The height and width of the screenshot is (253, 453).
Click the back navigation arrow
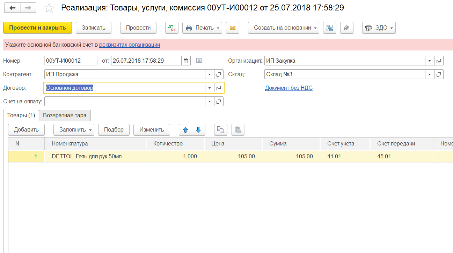point(12,8)
